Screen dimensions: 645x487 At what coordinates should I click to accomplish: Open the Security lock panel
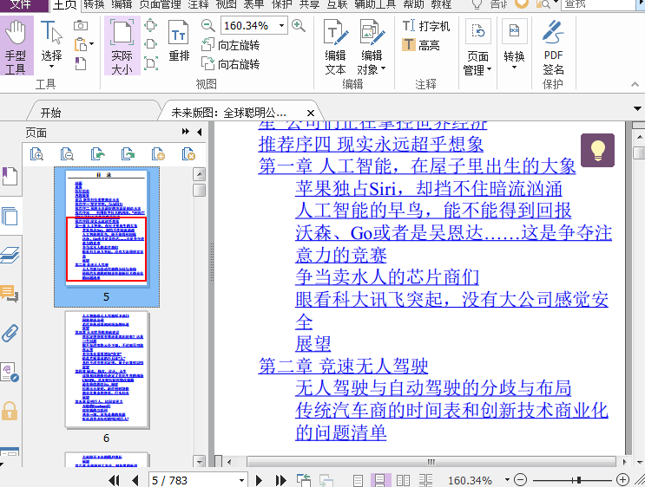tap(10, 411)
